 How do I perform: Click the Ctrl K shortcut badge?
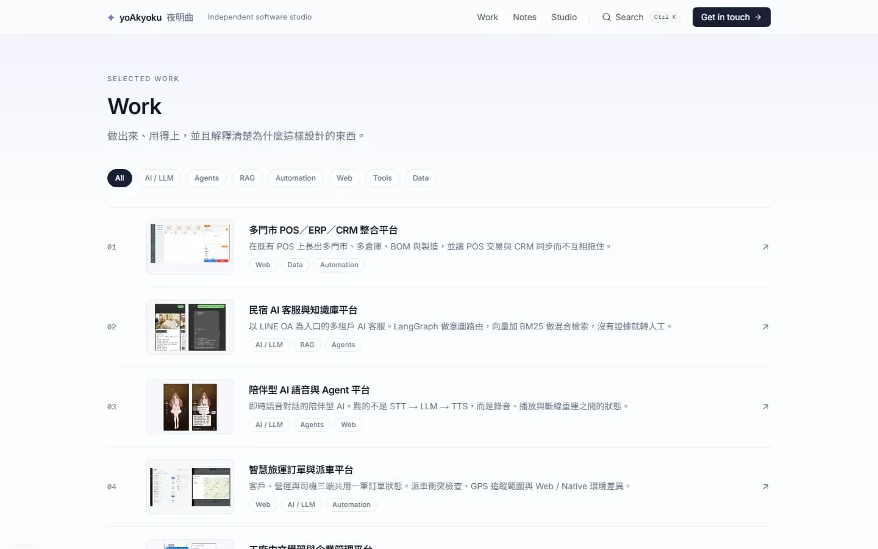[665, 17]
